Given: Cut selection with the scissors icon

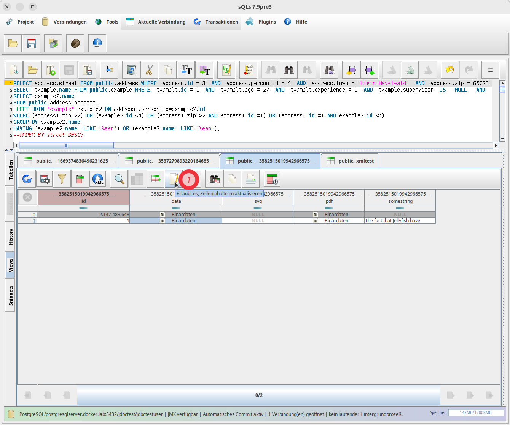Looking at the screenshot, I should click(150, 70).
